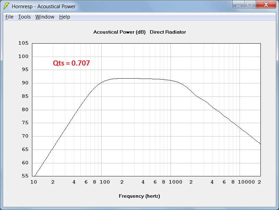This screenshot has width=279, height=210.
Task: Click the 'Hornresp - Acoustical Power' window title
Action: pos(44,7)
